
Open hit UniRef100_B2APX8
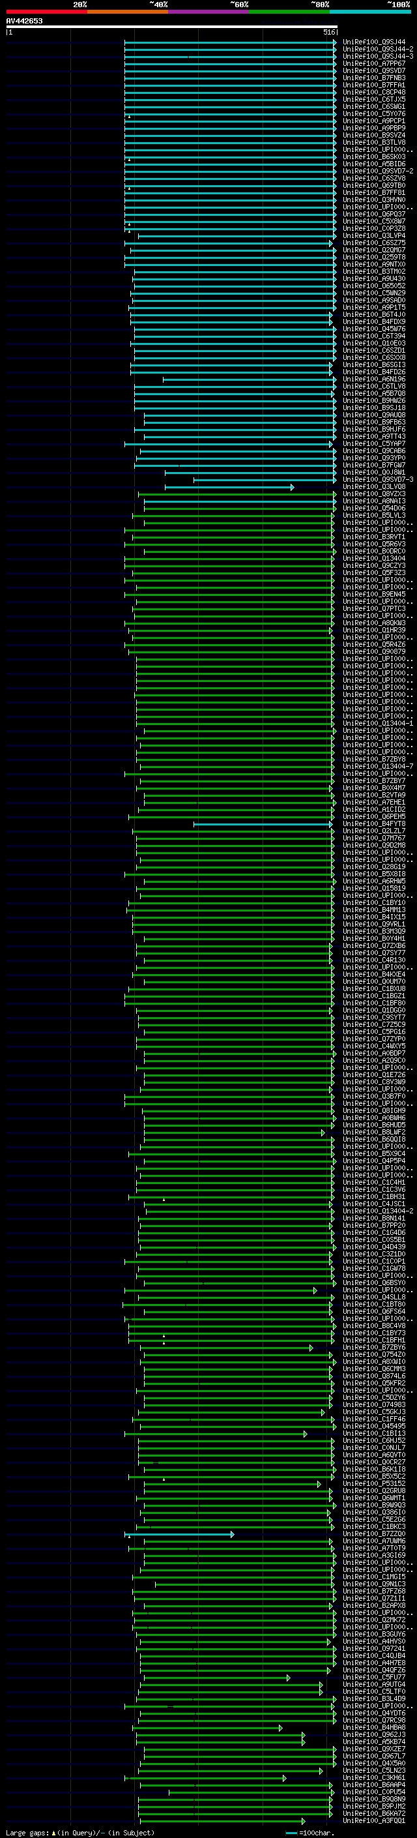point(373,1605)
